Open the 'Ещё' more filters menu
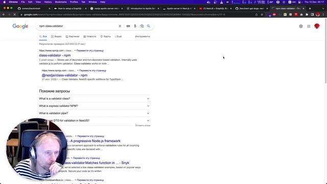Viewport: 327px width, 184px height. 118,36
